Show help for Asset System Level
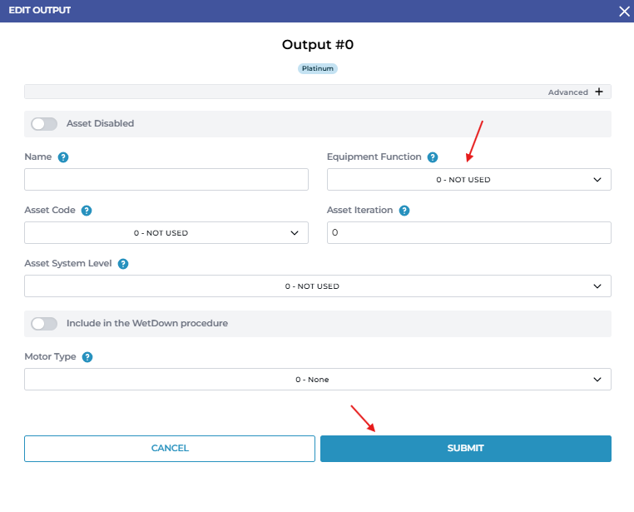634x512 pixels. click(x=123, y=264)
